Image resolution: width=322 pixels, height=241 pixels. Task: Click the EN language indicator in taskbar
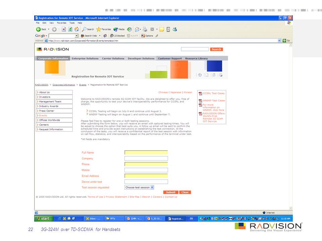[192, 219]
